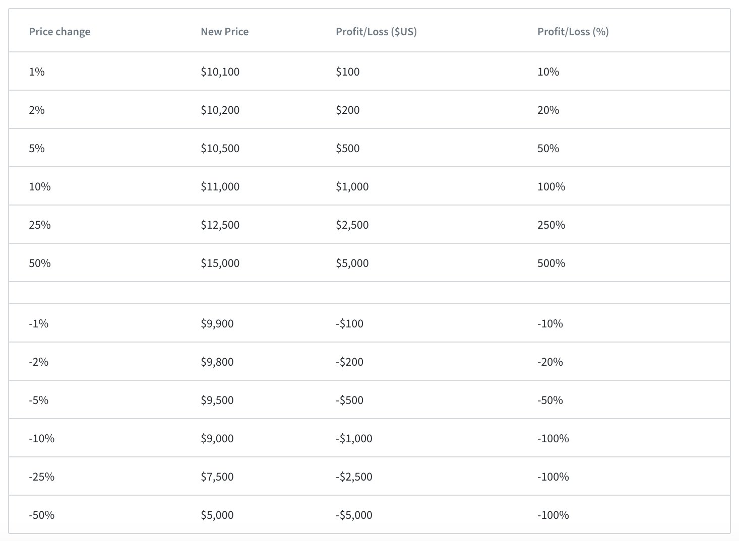This screenshot has height=541, width=739.
Task: Click the -$200 loss cell
Action: [x=349, y=362]
